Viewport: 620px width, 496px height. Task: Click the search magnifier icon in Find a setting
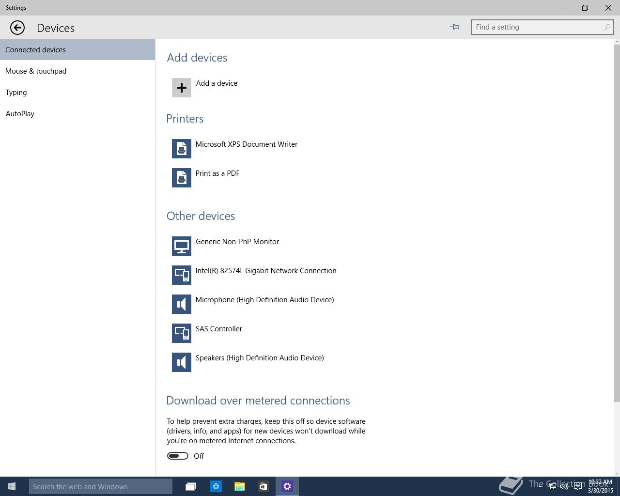click(607, 27)
